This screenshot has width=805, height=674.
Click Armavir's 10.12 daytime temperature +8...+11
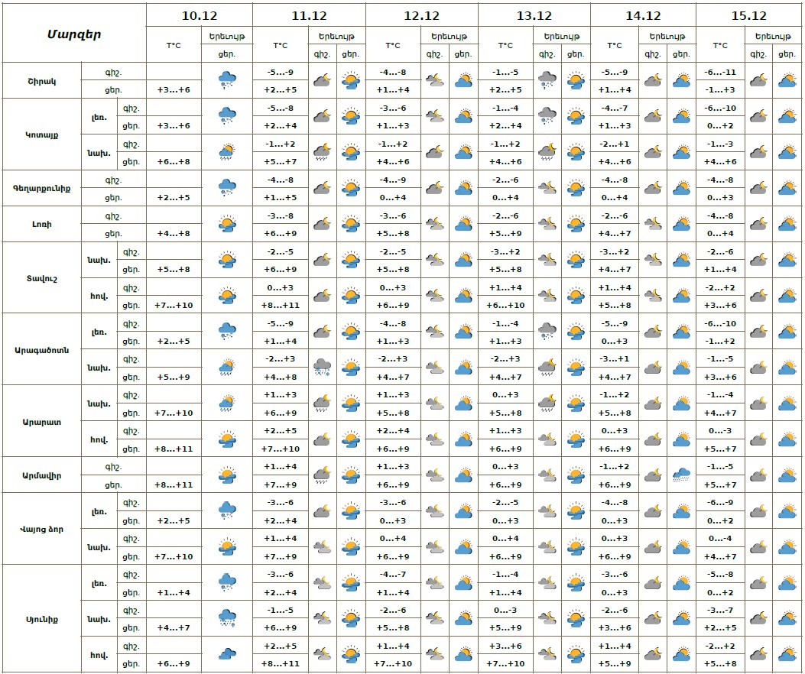tap(174, 484)
